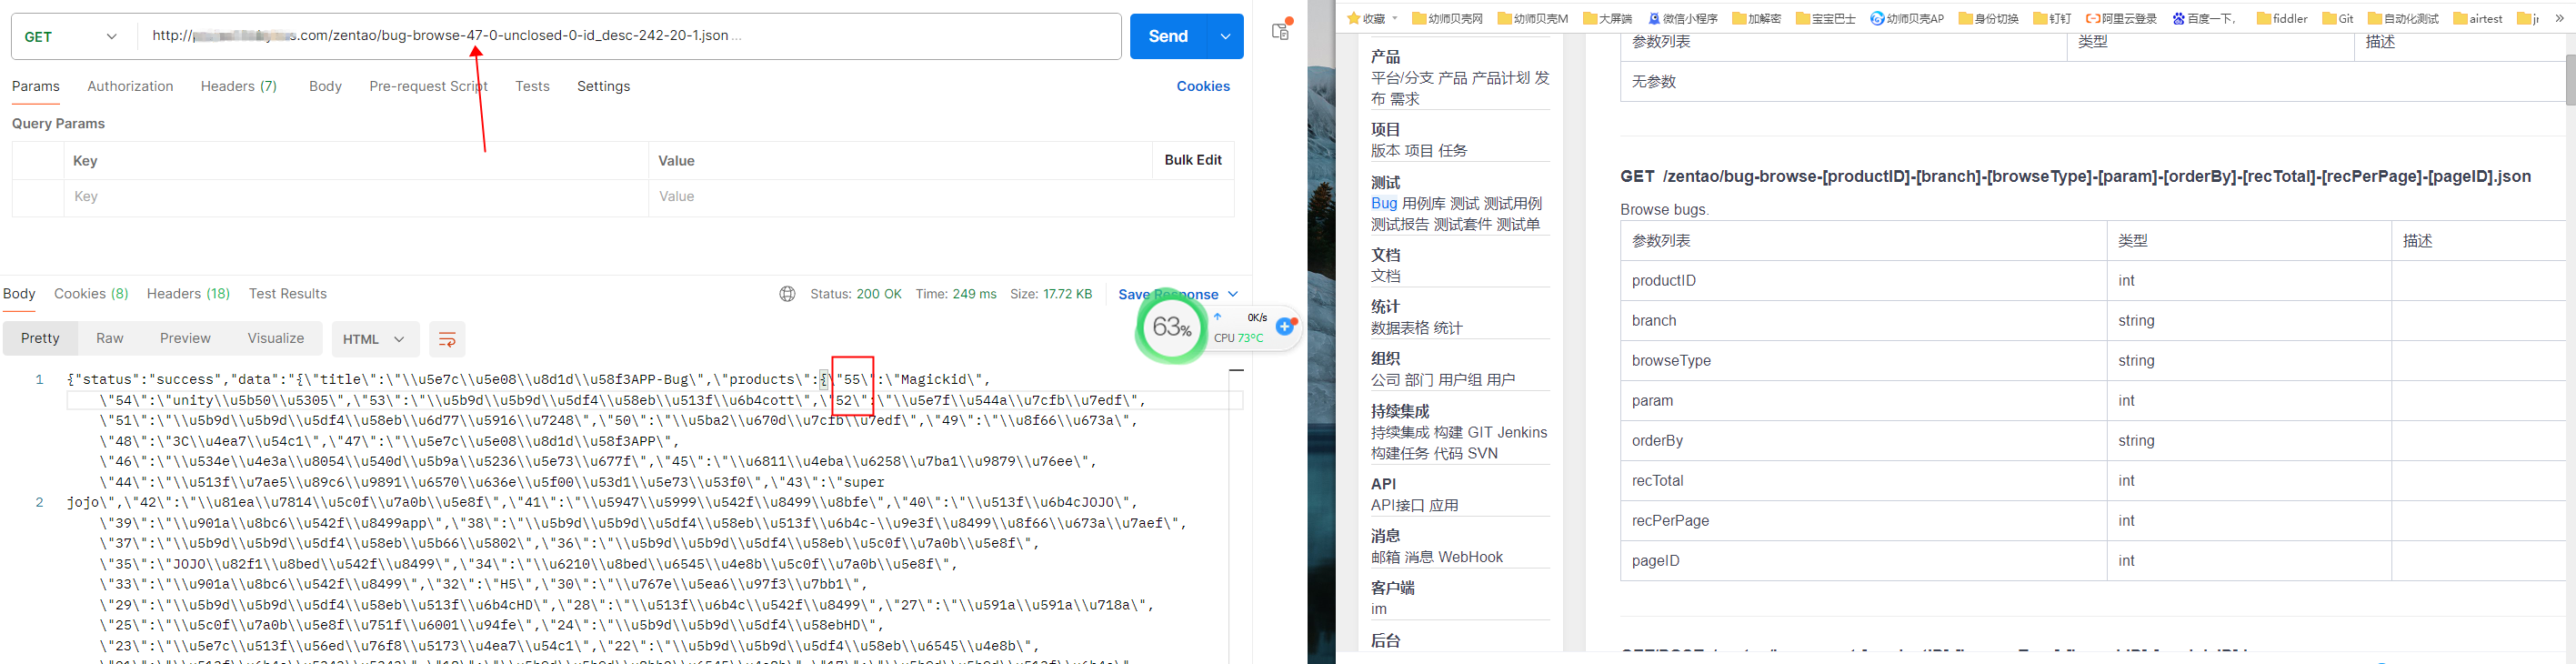The height and width of the screenshot is (664, 2576).
Task: Select the response Body tab
Action: click(x=19, y=294)
